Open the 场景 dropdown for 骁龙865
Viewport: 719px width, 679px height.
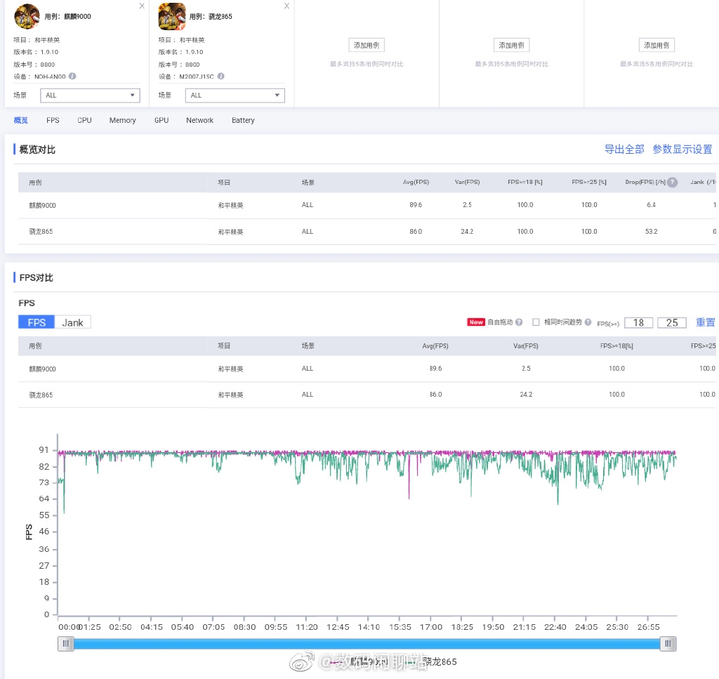pyautogui.click(x=235, y=95)
